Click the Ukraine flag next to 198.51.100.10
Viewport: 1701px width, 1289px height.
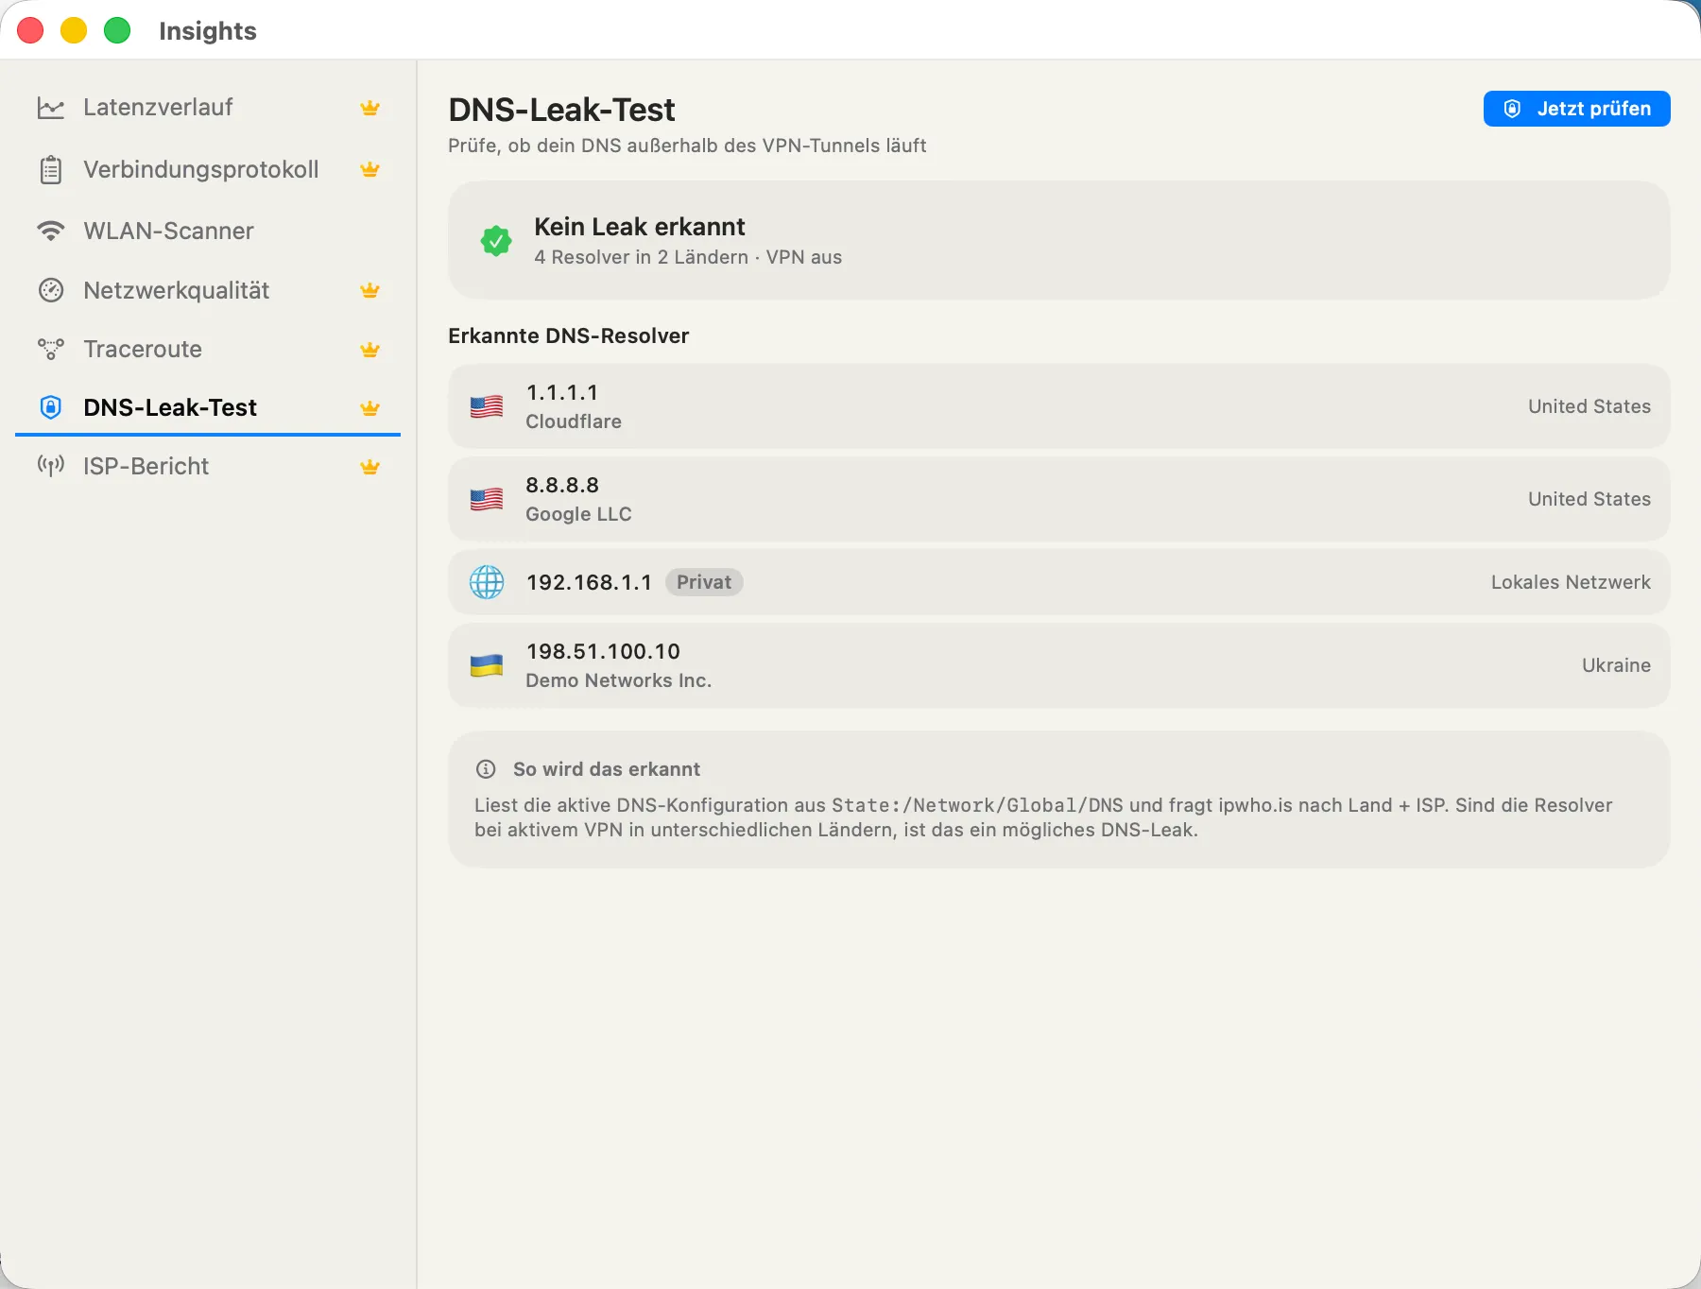(x=487, y=665)
